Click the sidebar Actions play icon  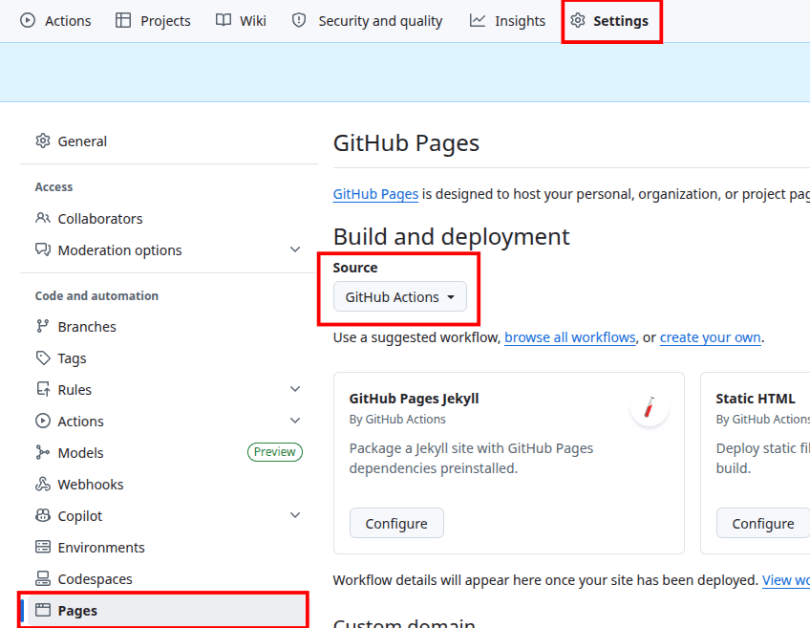(x=43, y=422)
